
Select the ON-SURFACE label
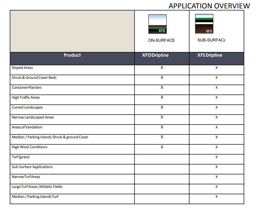pyautogui.click(x=161, y=40)
